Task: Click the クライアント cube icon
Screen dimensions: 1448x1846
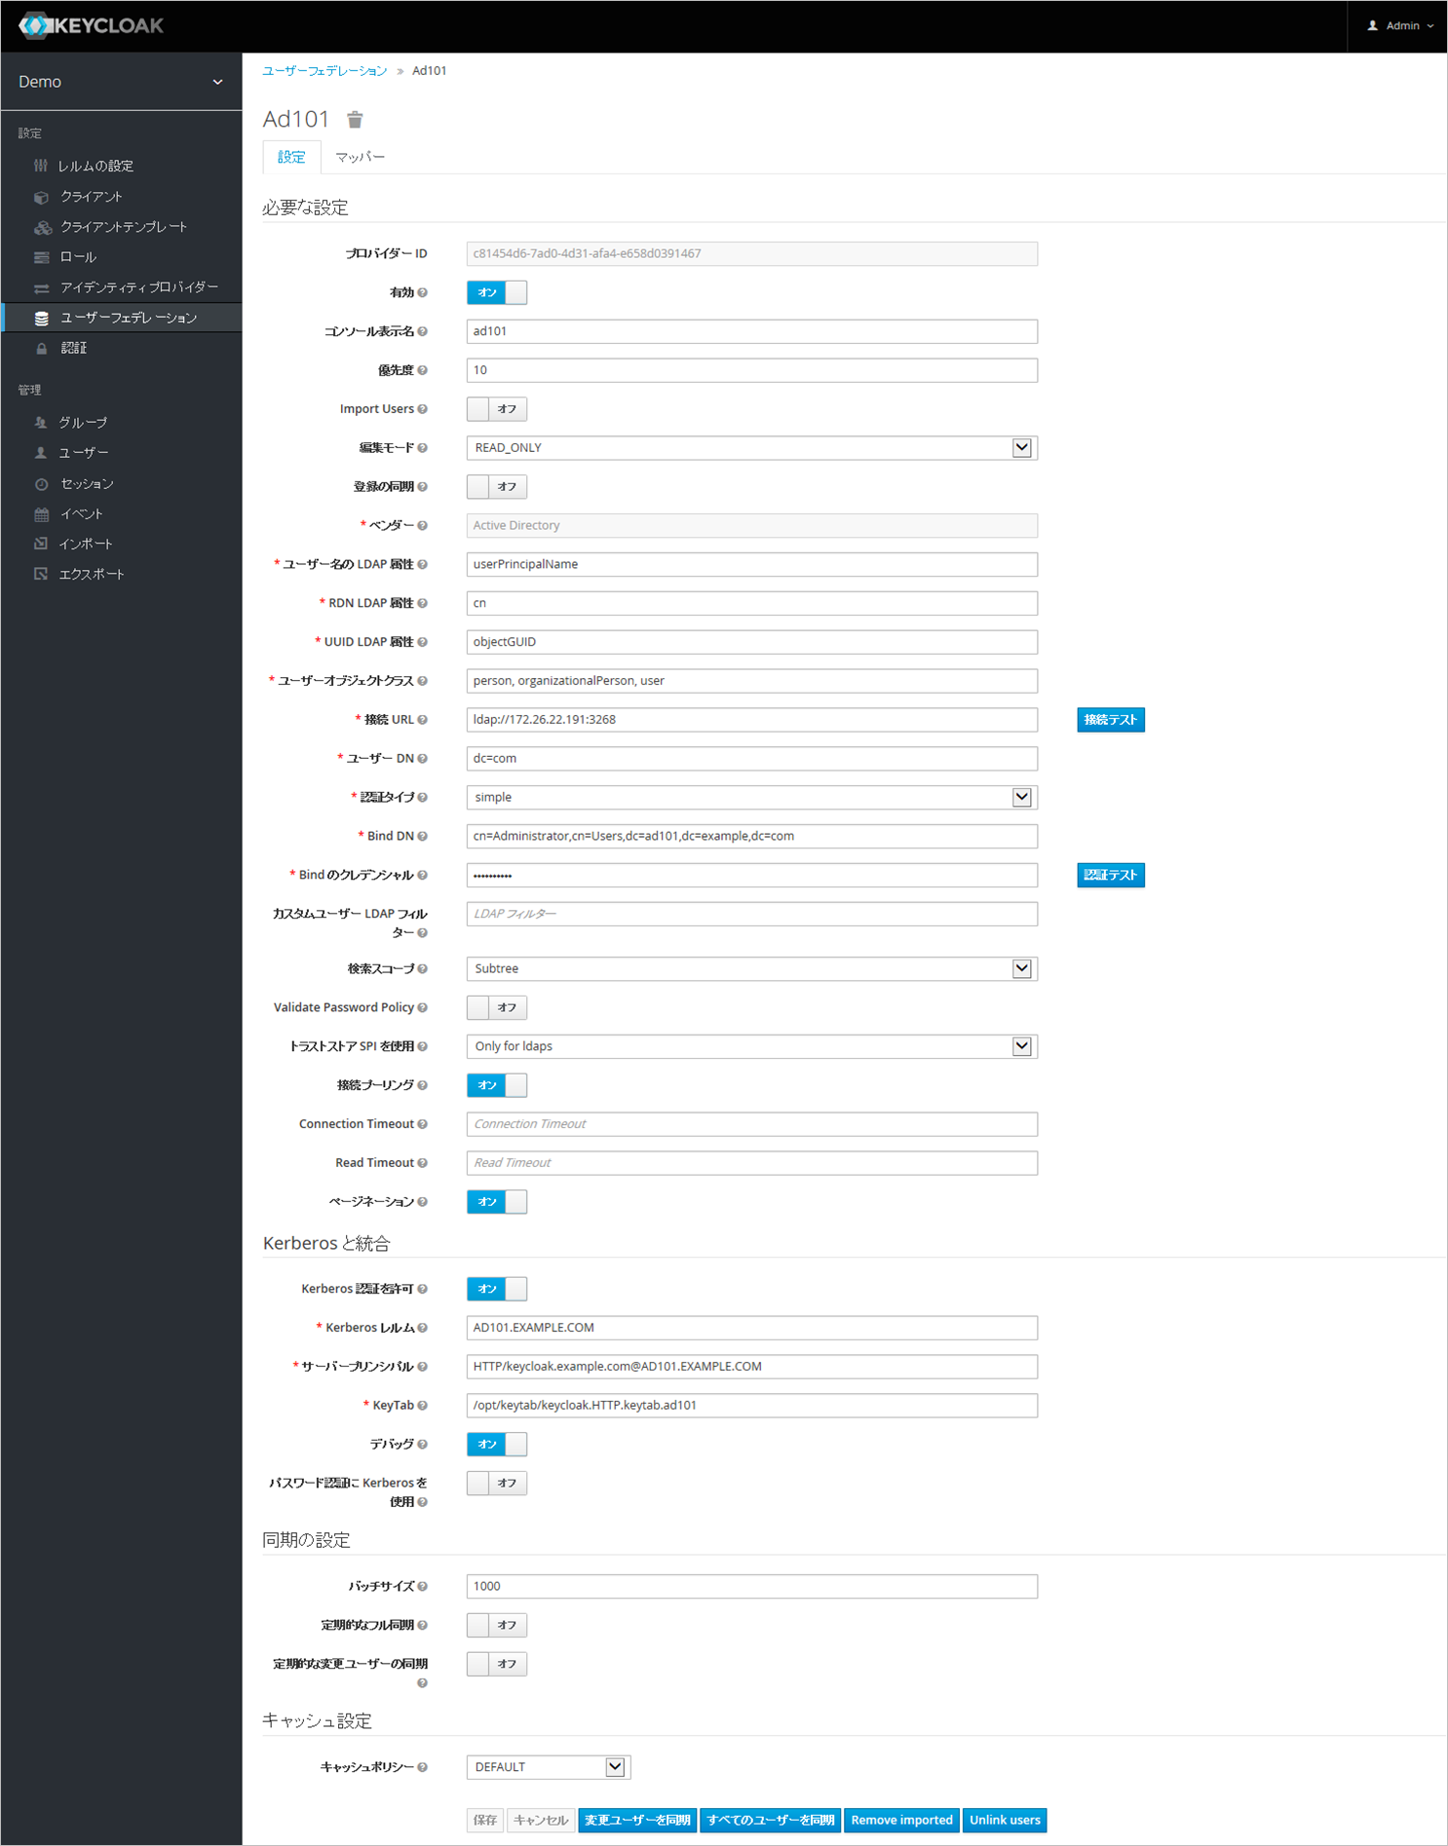Action: pos(41,197)
